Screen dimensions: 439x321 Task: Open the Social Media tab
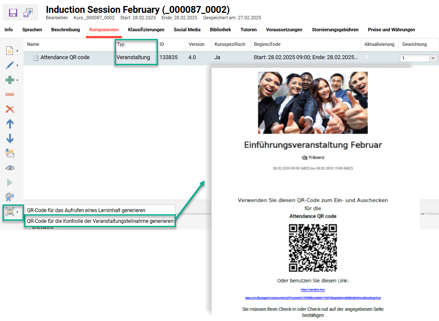click(x=187, y=30)
